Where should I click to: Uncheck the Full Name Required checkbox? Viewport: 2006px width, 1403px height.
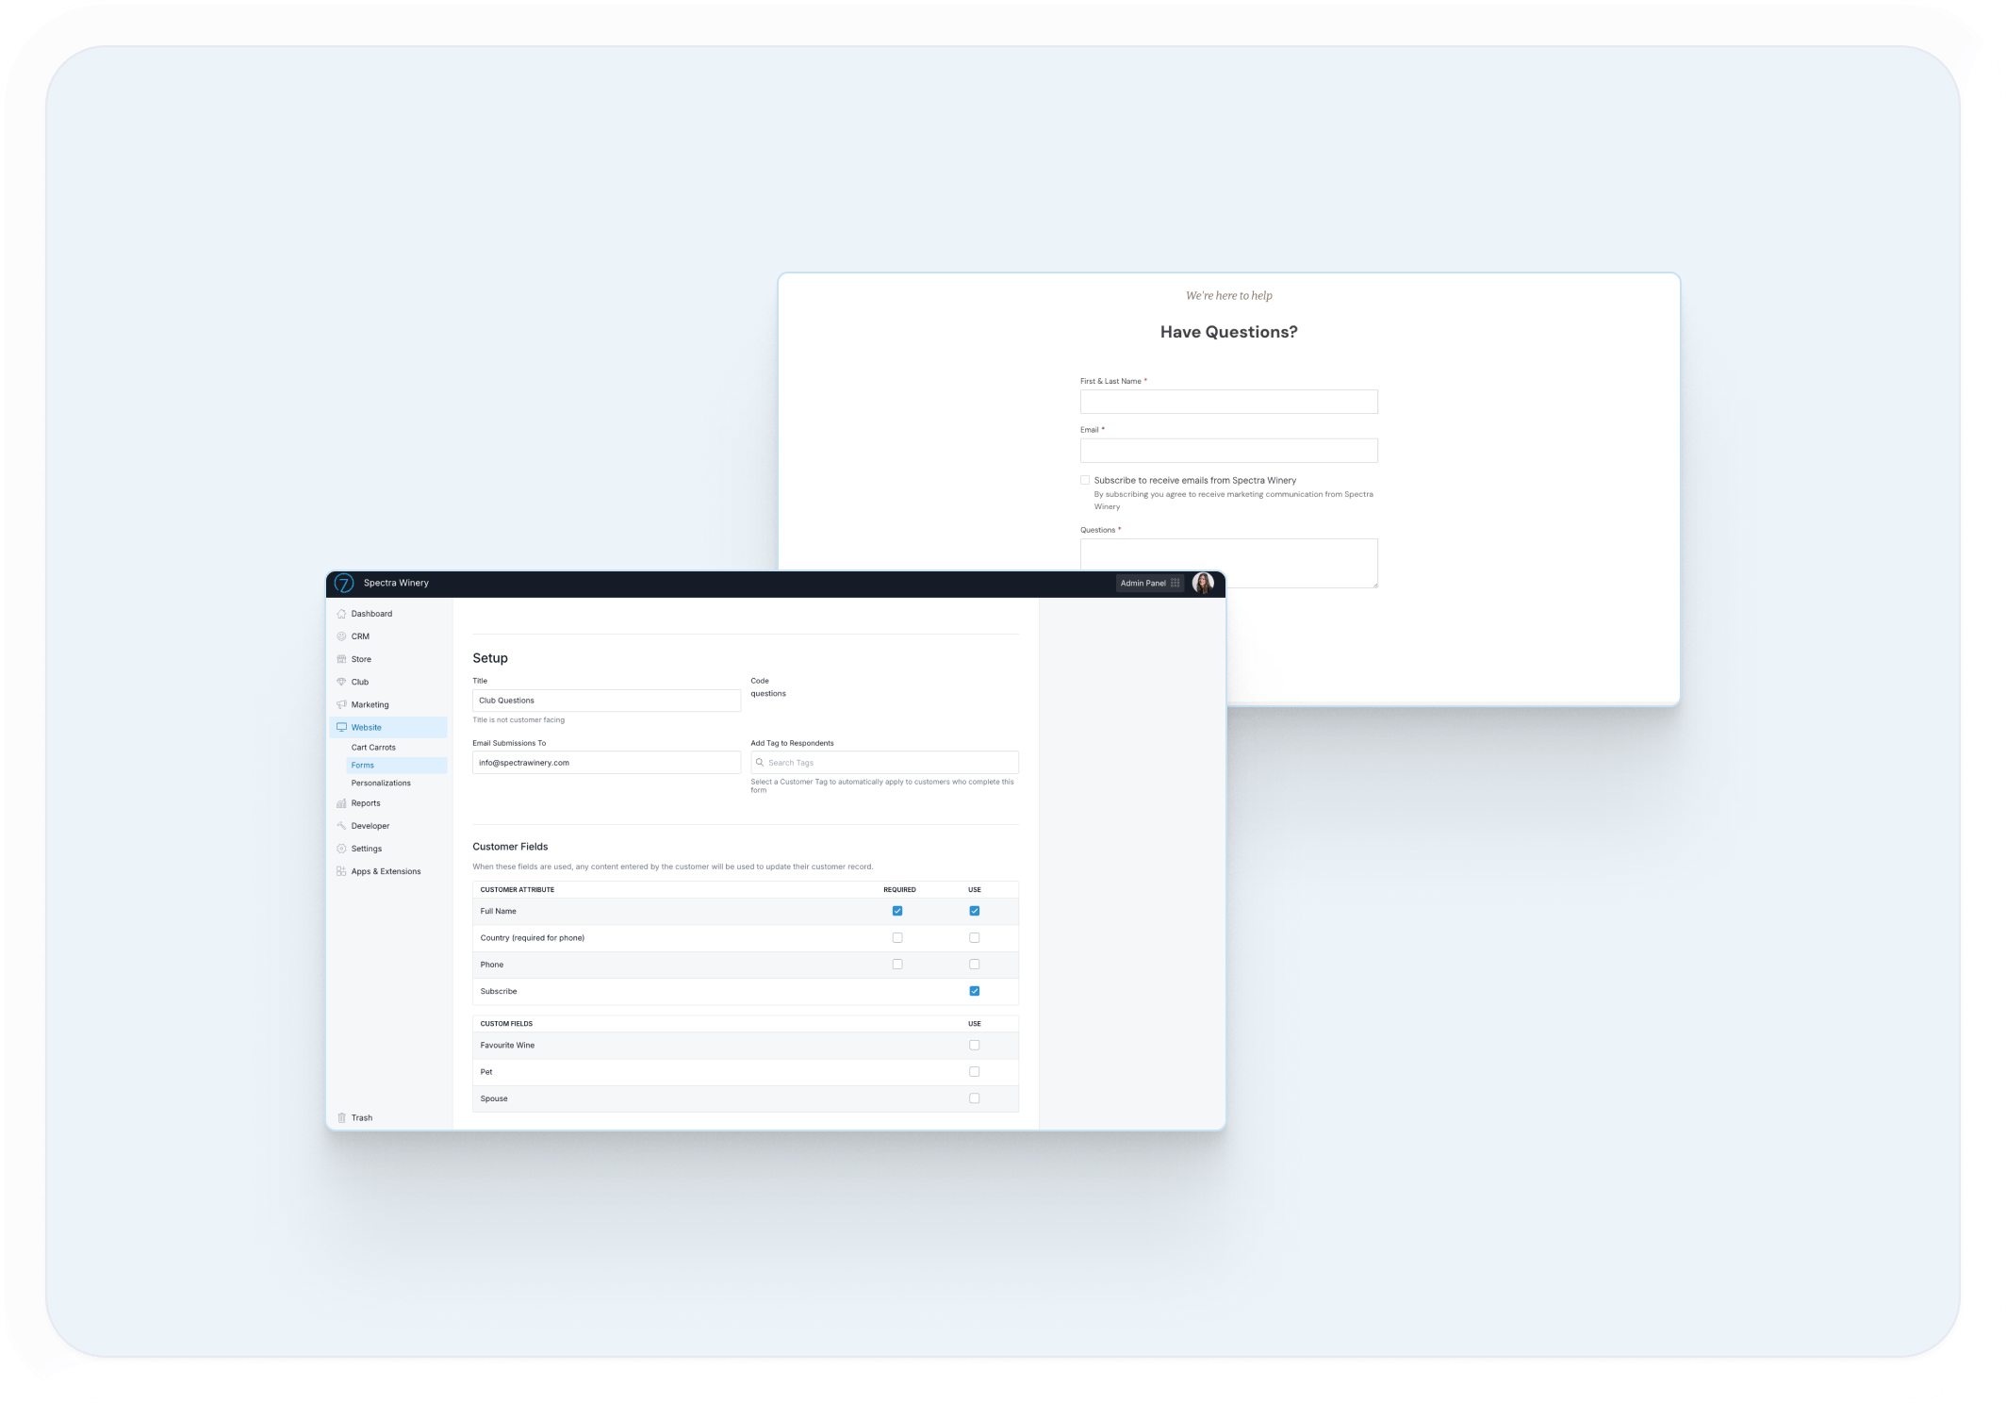[x=897, y=911]
